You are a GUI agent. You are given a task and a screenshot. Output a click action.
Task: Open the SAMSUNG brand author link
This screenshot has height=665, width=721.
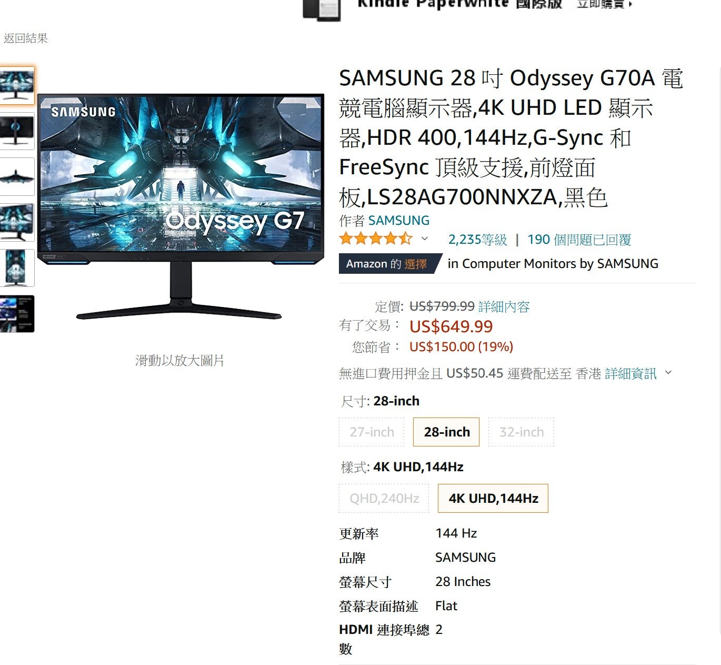pos(399,221)
